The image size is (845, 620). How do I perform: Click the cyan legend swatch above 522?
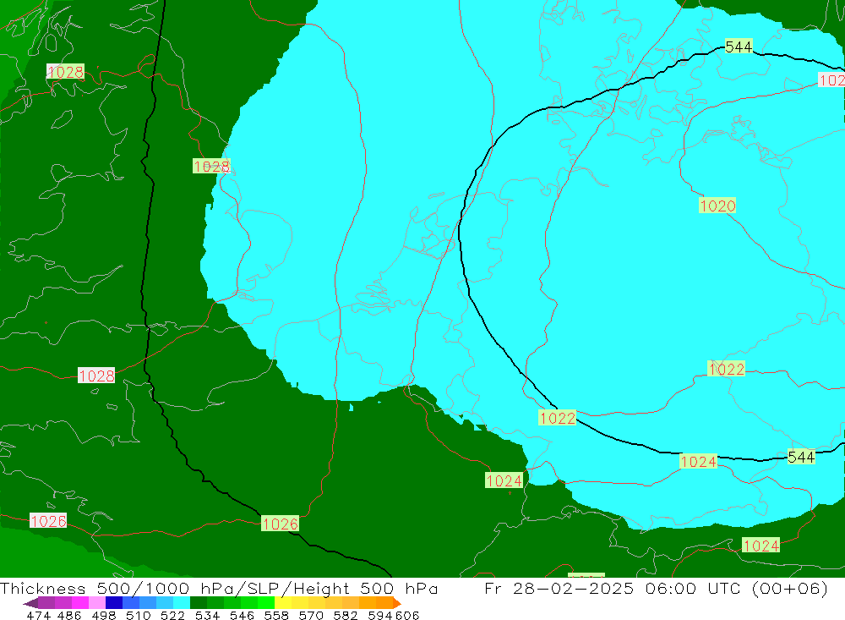pyautogui.click(x=182, y=603)
